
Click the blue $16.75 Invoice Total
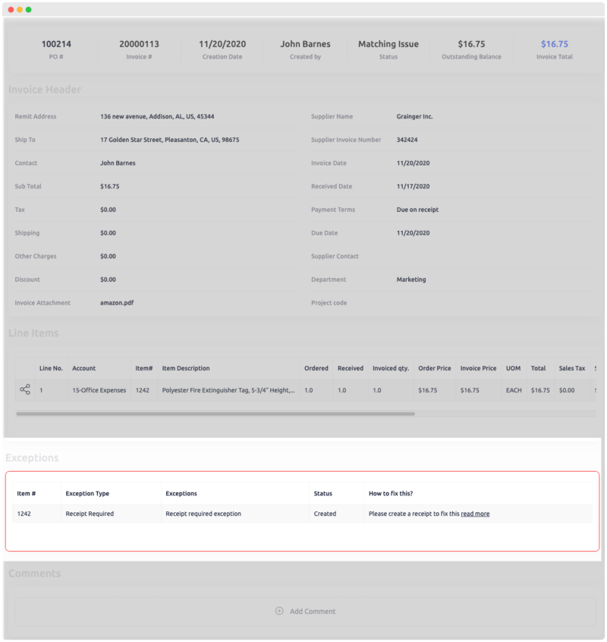point(554,43)
